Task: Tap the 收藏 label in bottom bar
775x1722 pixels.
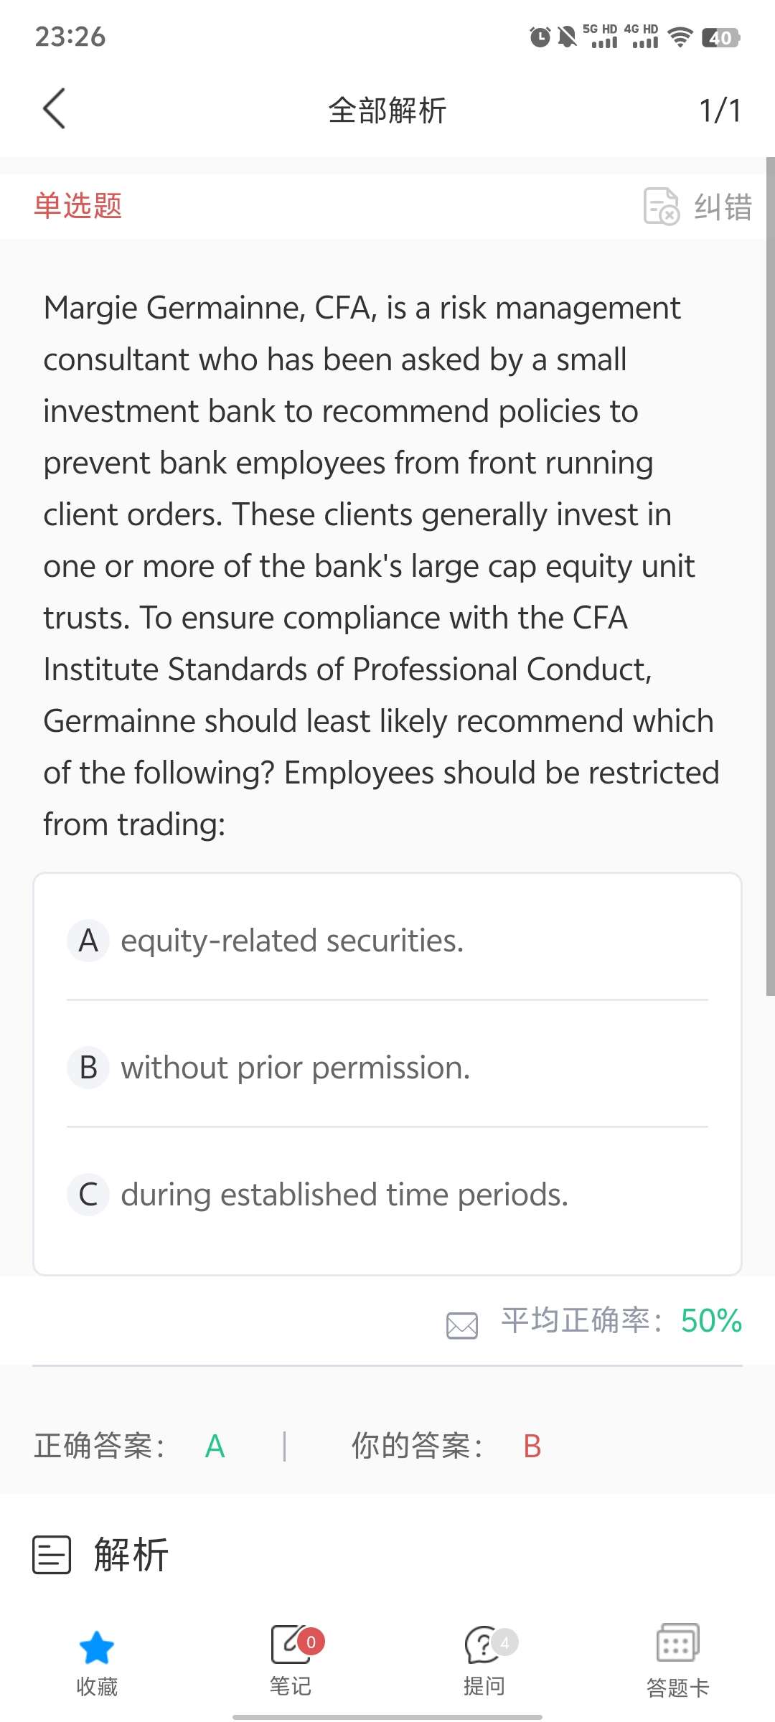Action: [97, 1686]
